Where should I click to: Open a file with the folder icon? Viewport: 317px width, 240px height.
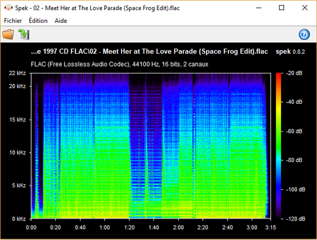pos(8,34)
